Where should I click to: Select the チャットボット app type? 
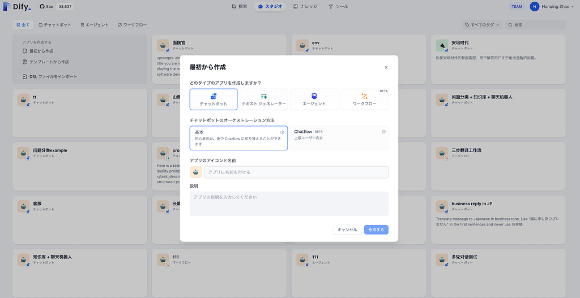pos(214,100)
